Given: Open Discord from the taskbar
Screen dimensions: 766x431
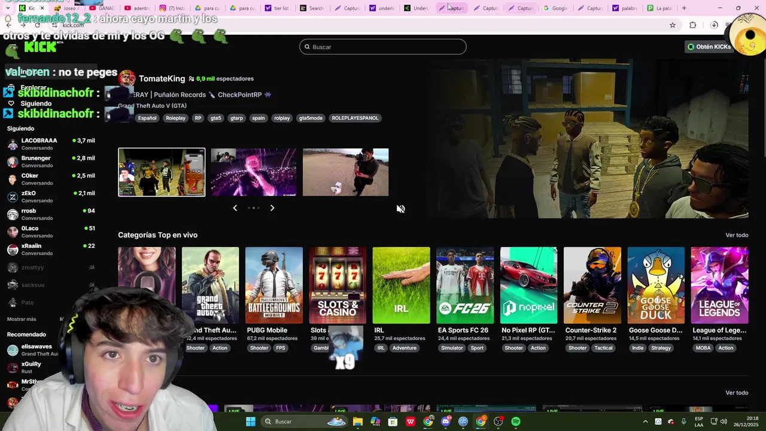Looking at the screenshot, I should point(446,421).
